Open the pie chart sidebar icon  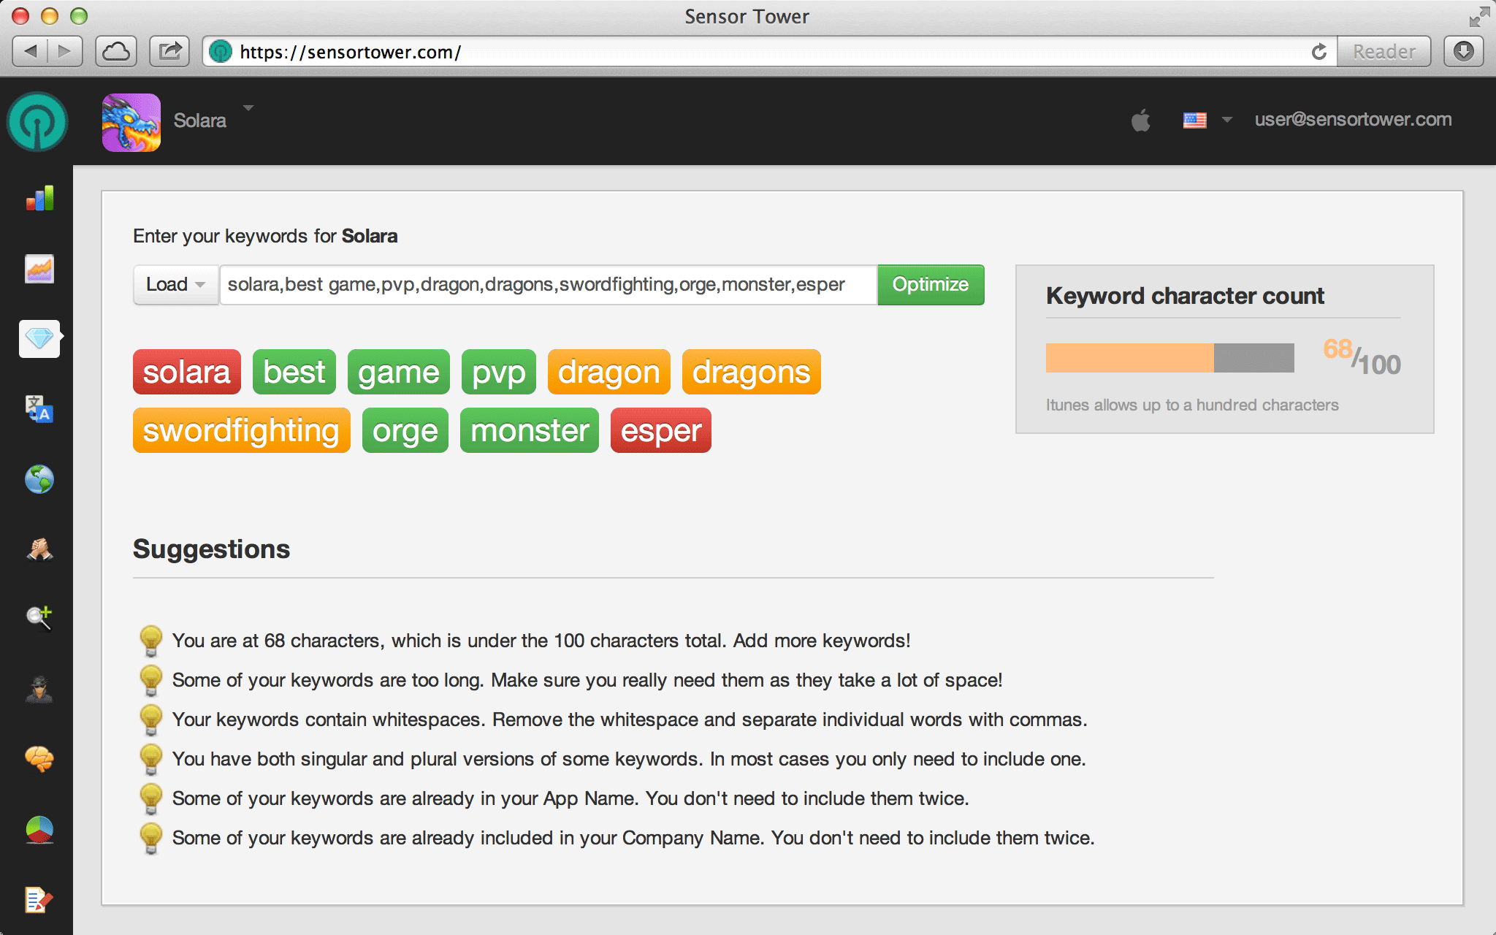39,830
